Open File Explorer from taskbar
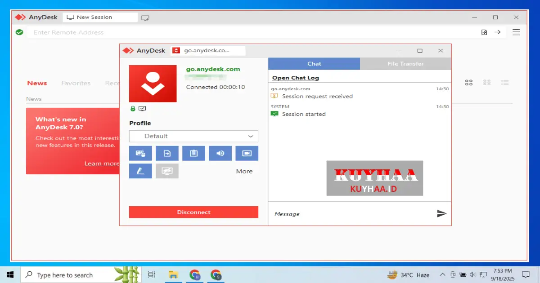The image size is (540, 283). click(173, 274)
